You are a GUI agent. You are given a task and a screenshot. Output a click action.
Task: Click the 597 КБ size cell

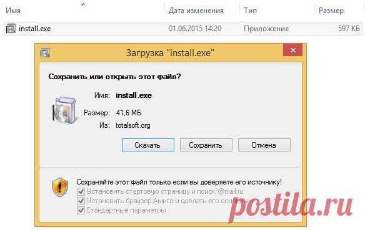(x=349, y=29)
